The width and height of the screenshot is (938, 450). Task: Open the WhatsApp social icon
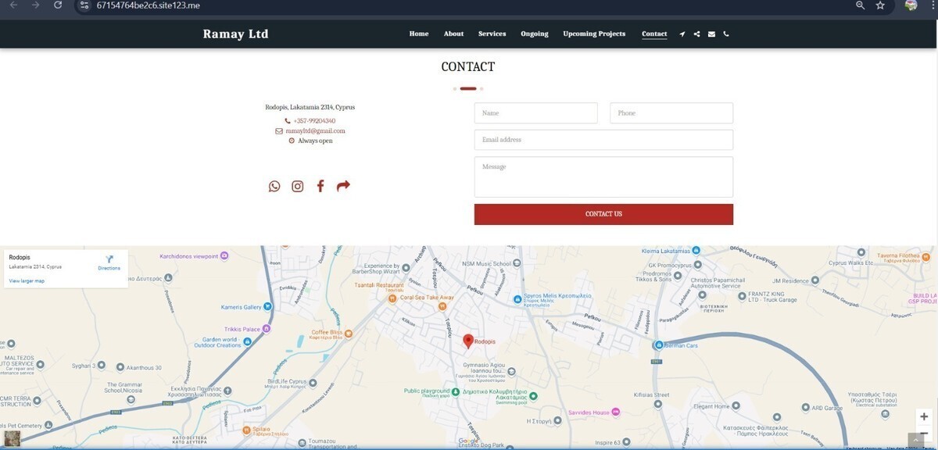tap(274, 186)
